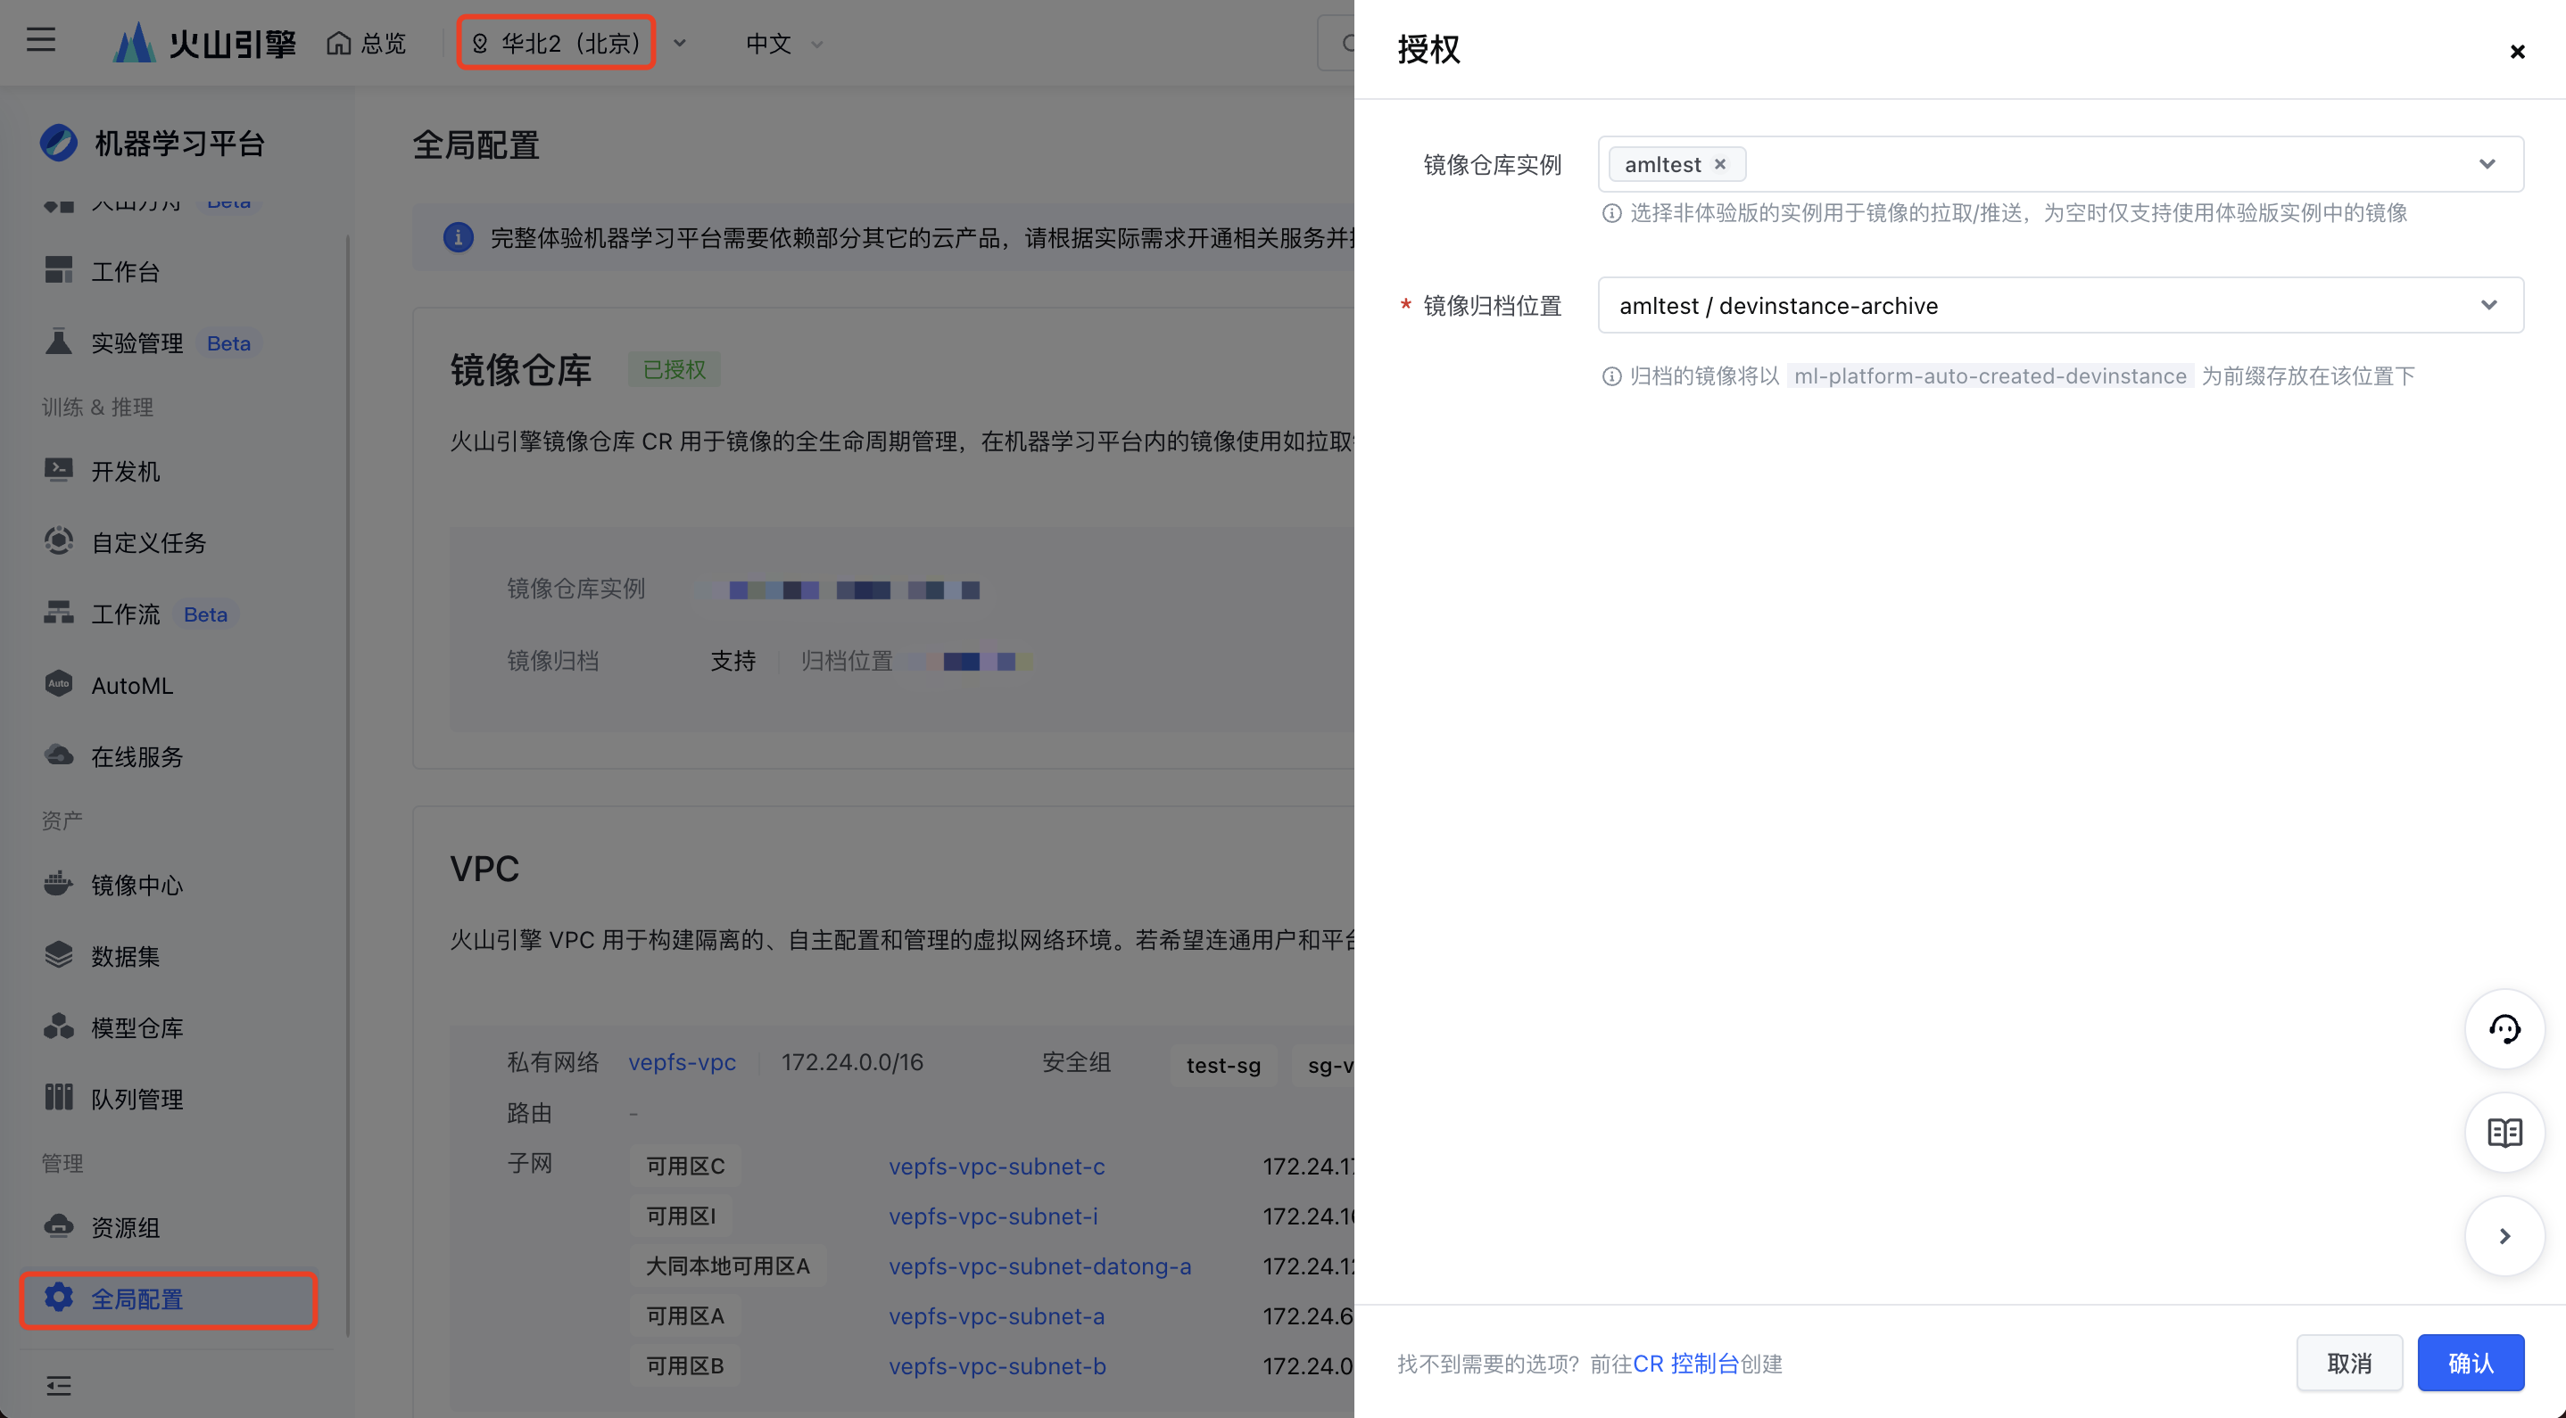
Task: Click the 大同本地可用区A zone tag
Action: tap(727, 1265)
